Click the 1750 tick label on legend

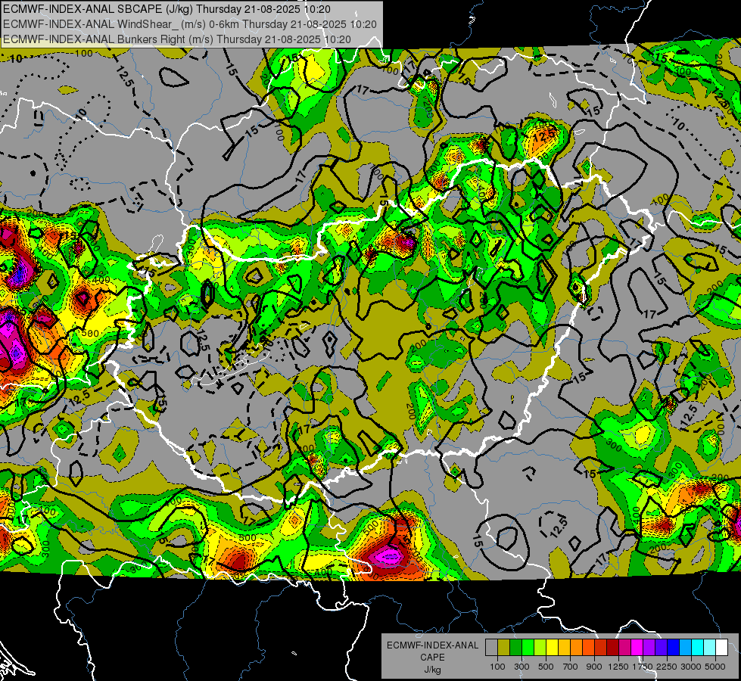643,667
